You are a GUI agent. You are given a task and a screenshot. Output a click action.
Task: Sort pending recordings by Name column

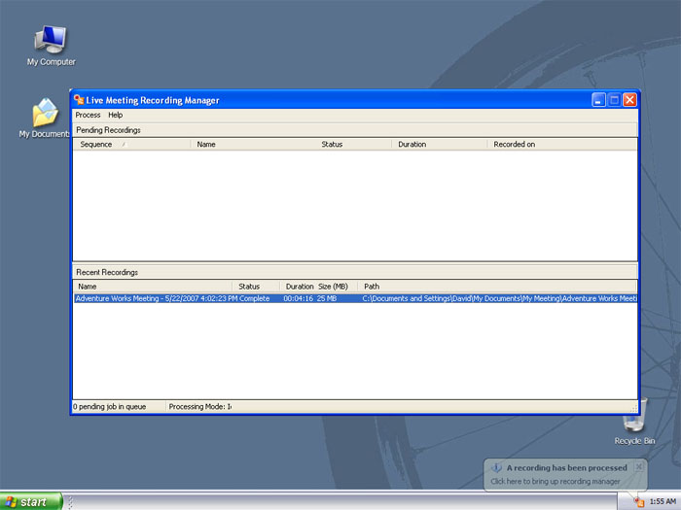pos(253,145)
